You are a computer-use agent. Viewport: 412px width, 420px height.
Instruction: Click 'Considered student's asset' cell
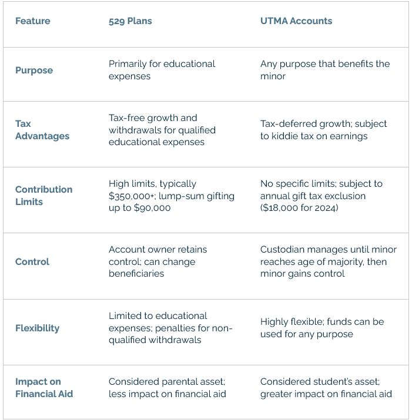[326, 388]
